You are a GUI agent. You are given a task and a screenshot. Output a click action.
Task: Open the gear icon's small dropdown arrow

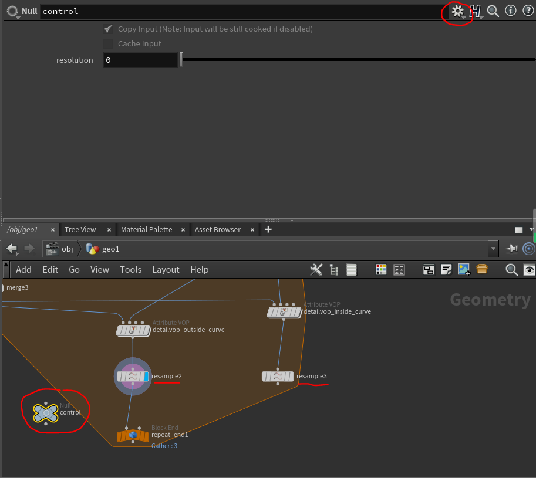(x=463, y=16)
